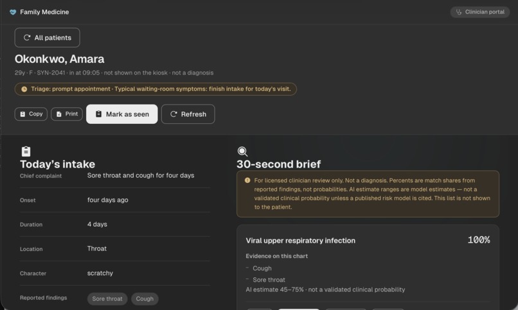The height and width of the screenshot is (310, 518).
Task: Select the Sore throat reported finding chip
Action: (107, 299)
